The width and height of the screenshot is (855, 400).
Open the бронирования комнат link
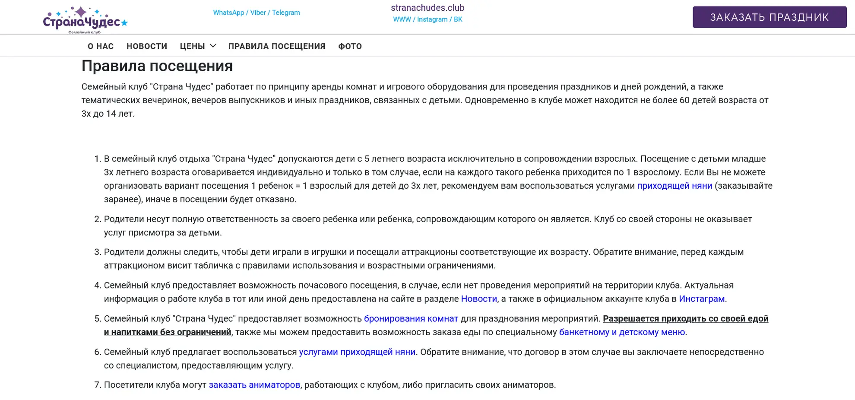click(411, 319)
